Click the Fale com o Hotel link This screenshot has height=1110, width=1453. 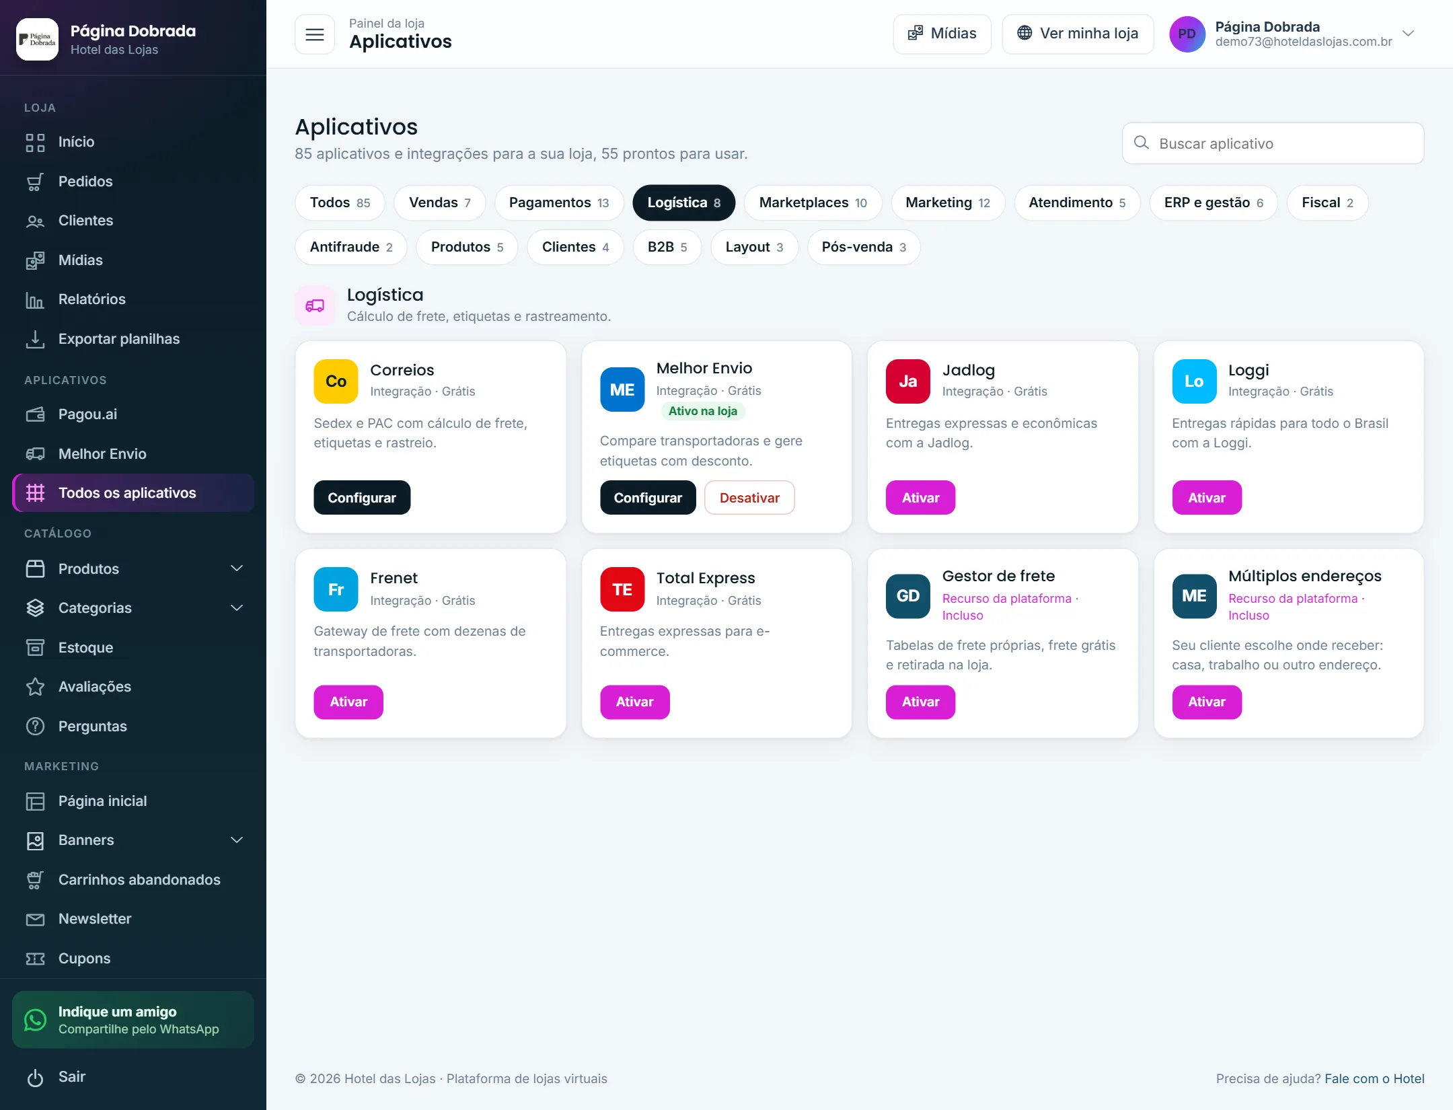1374,1079
